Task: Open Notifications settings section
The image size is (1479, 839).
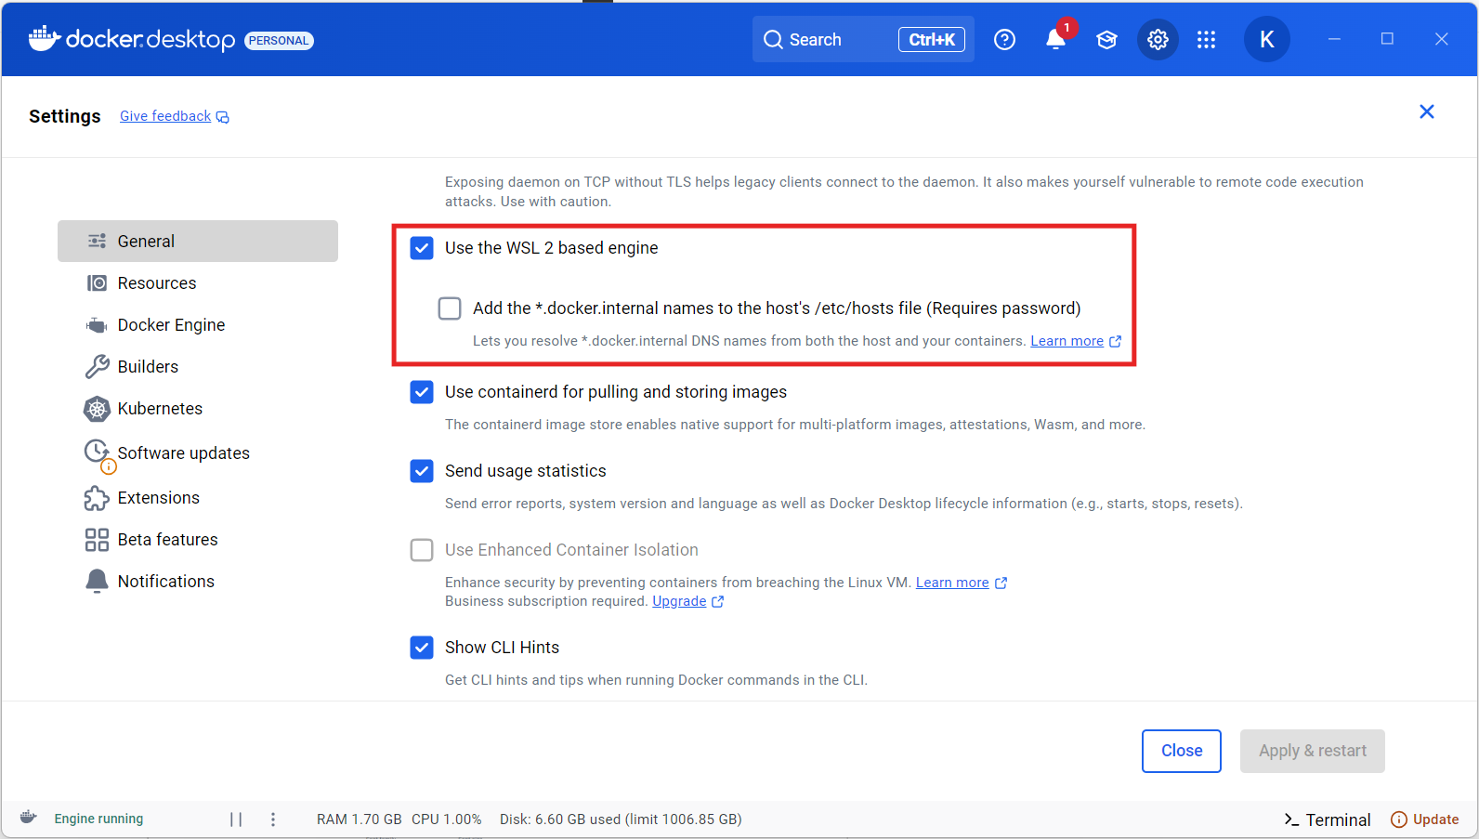Action: click(198, 581)
